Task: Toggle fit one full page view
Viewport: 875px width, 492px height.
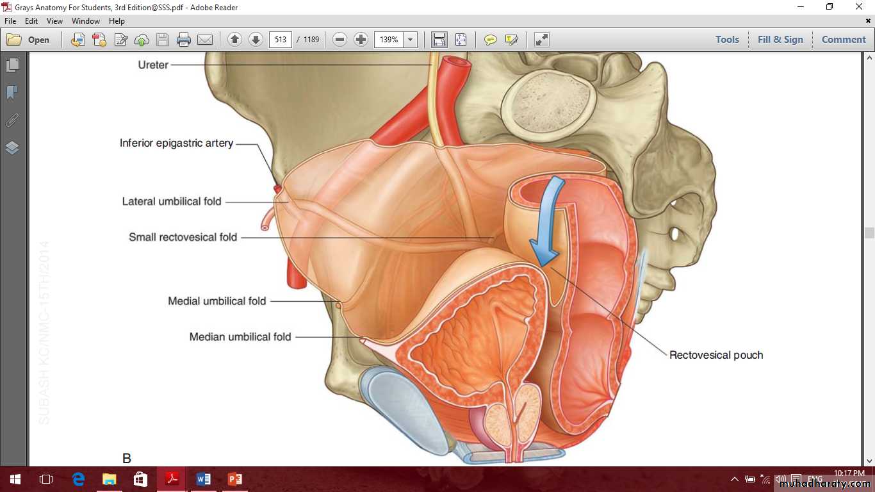Action: (461, 40)
